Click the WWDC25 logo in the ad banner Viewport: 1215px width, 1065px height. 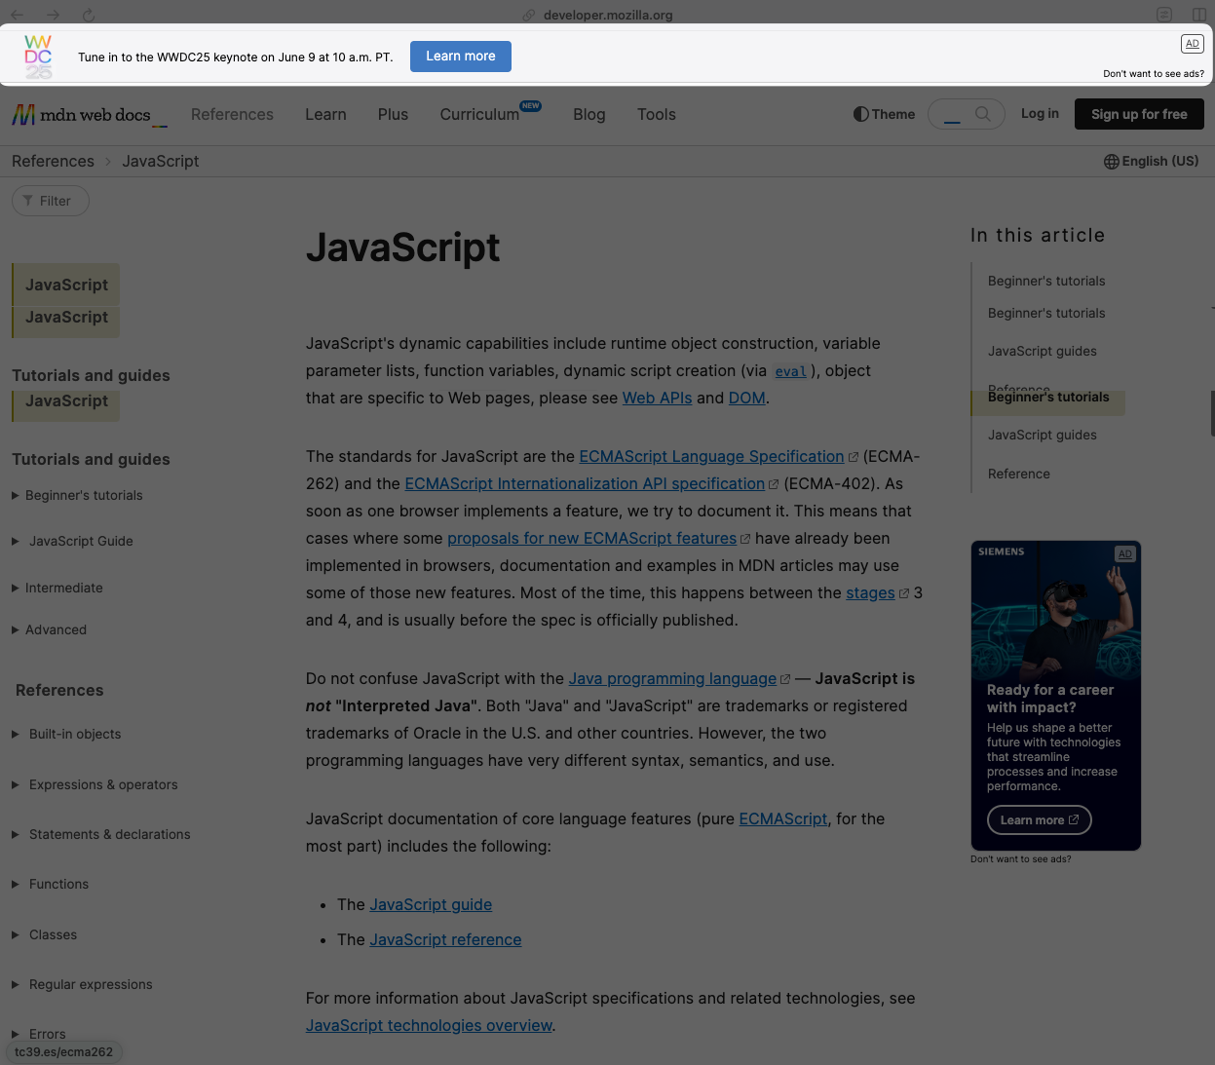click(38, 57)
